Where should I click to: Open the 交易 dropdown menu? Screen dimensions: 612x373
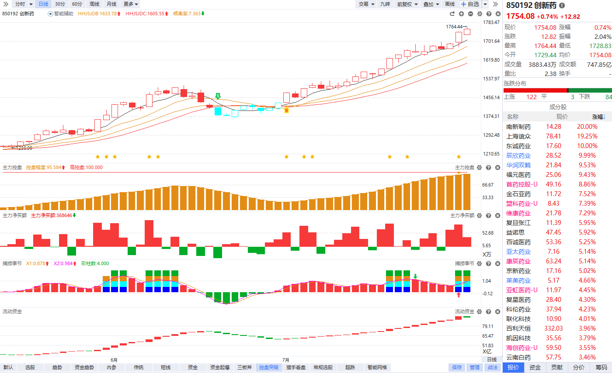click(x=366, y=4)
